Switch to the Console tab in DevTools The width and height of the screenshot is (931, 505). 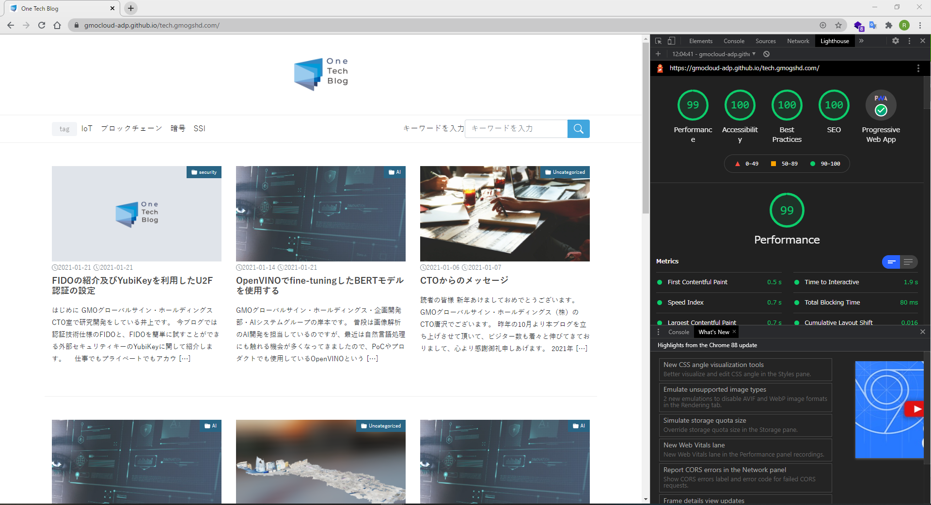click(734, 41)
